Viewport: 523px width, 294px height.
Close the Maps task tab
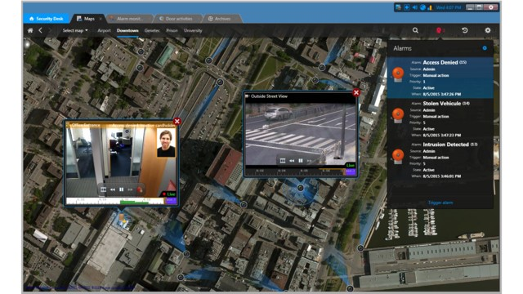(x=101, y=19)
